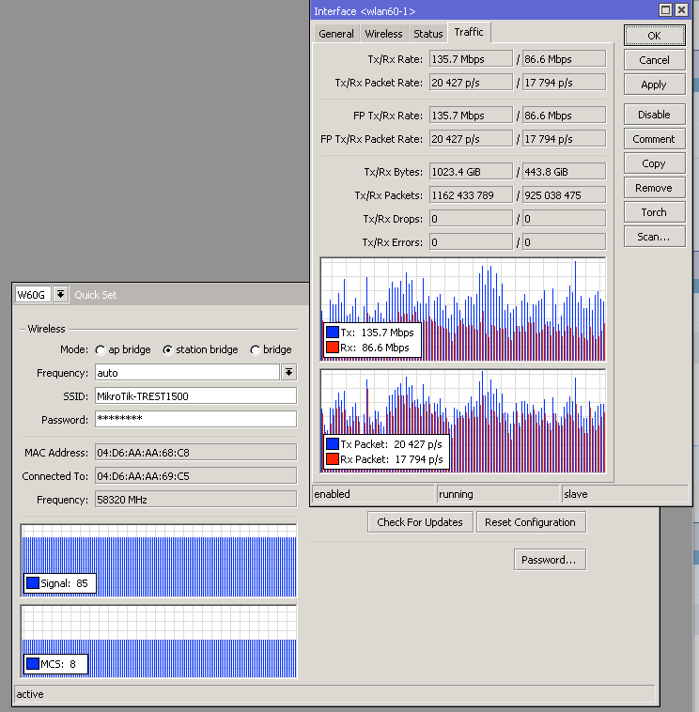Click the Rx Rate 86.6 Mbps field
This screenshot has width=699, height=712.
(x=564, y=59)
